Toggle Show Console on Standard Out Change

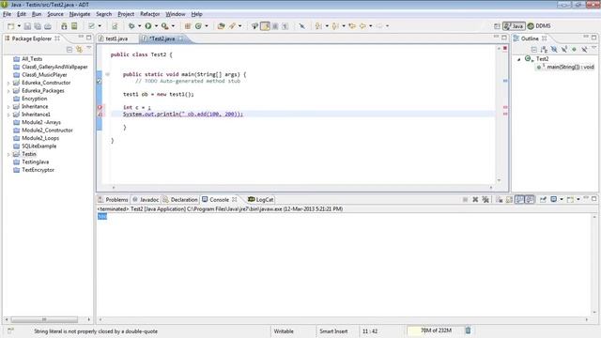click(x=519, y=200)
